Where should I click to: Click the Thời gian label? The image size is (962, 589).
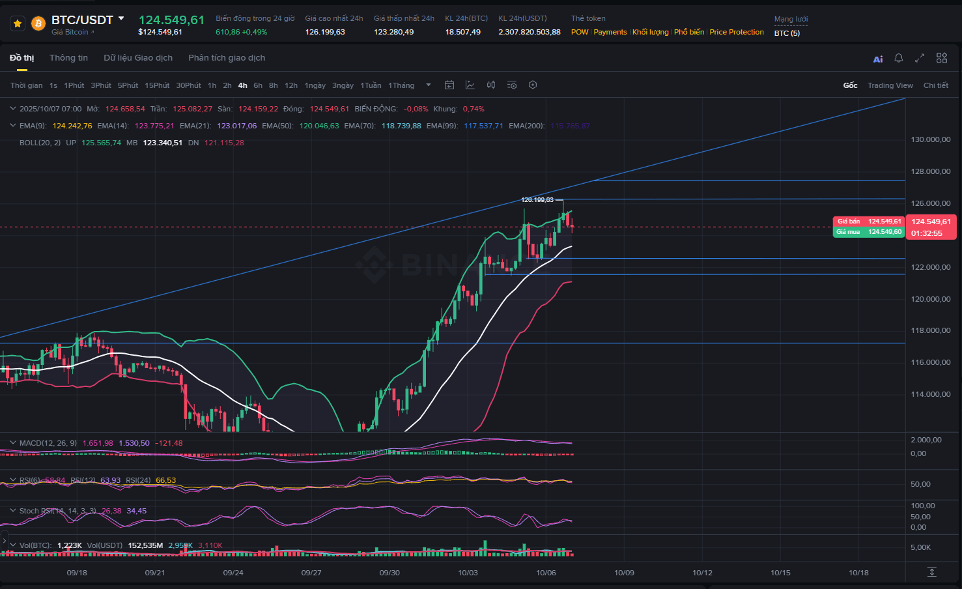[27, 85]
